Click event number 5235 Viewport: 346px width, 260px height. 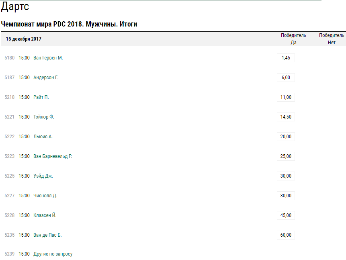10,235
